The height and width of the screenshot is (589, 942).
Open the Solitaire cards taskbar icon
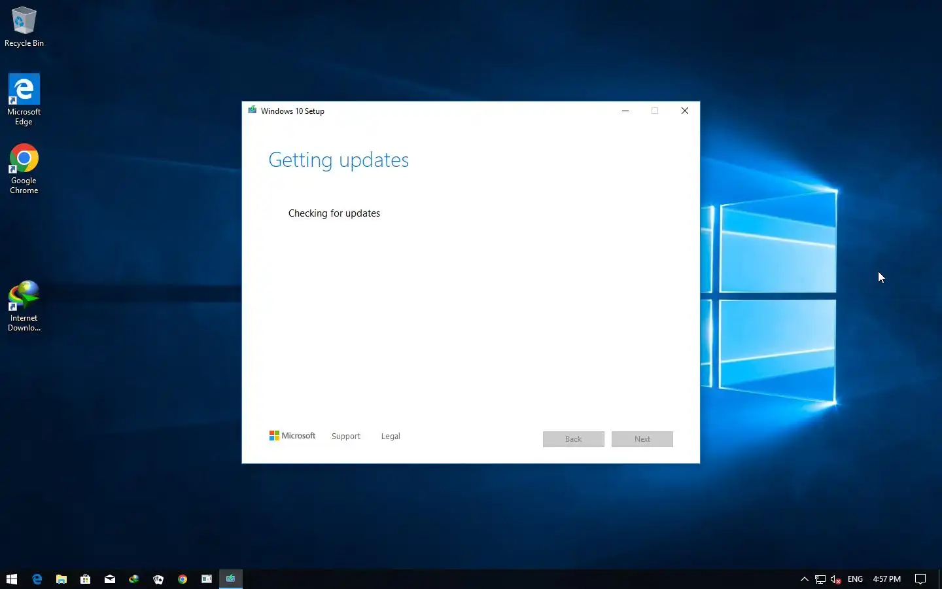tap(158, 579)
